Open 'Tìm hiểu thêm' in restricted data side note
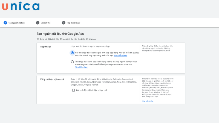Image resolution: width=219 pixels, height=123 pixels. [x=148, y=101]
